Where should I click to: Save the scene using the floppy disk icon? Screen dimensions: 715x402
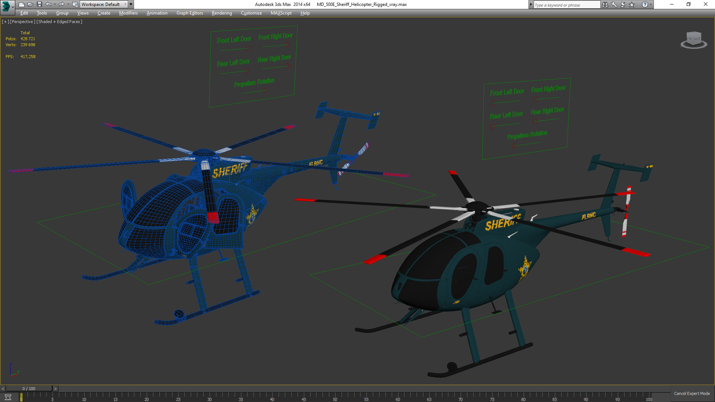(x=39, y=4)
